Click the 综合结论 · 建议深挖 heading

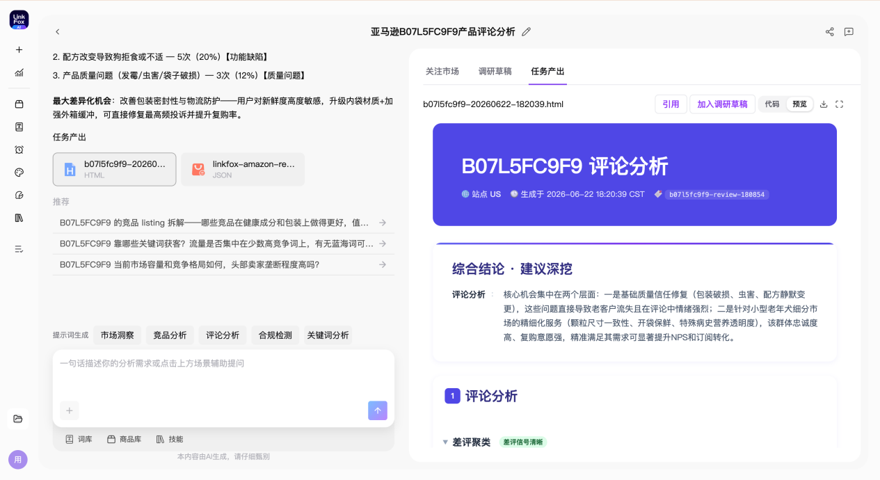point(512,269)
